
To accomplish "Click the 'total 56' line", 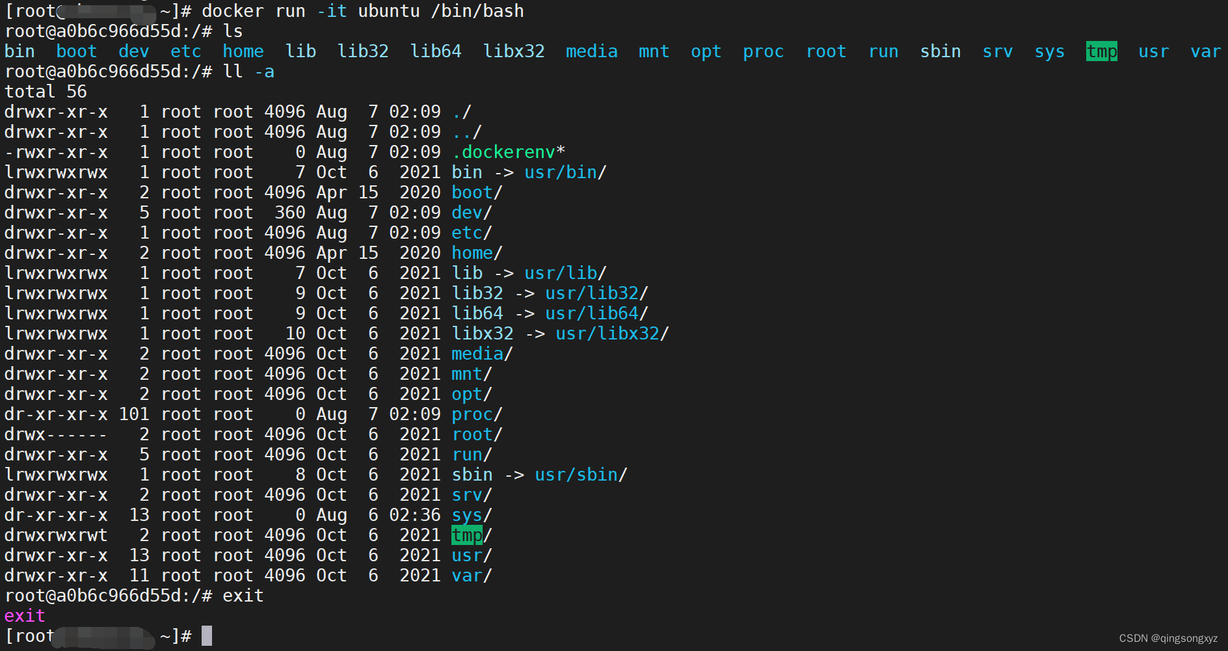I will 46,92.
